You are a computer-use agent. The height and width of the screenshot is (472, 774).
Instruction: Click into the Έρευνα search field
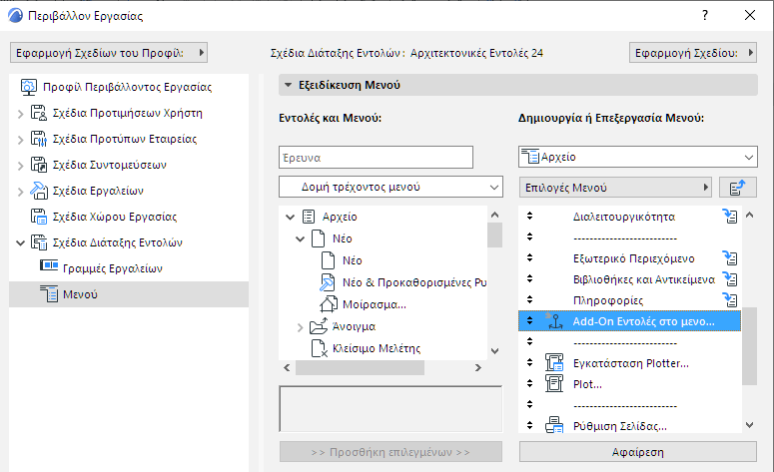376,157
